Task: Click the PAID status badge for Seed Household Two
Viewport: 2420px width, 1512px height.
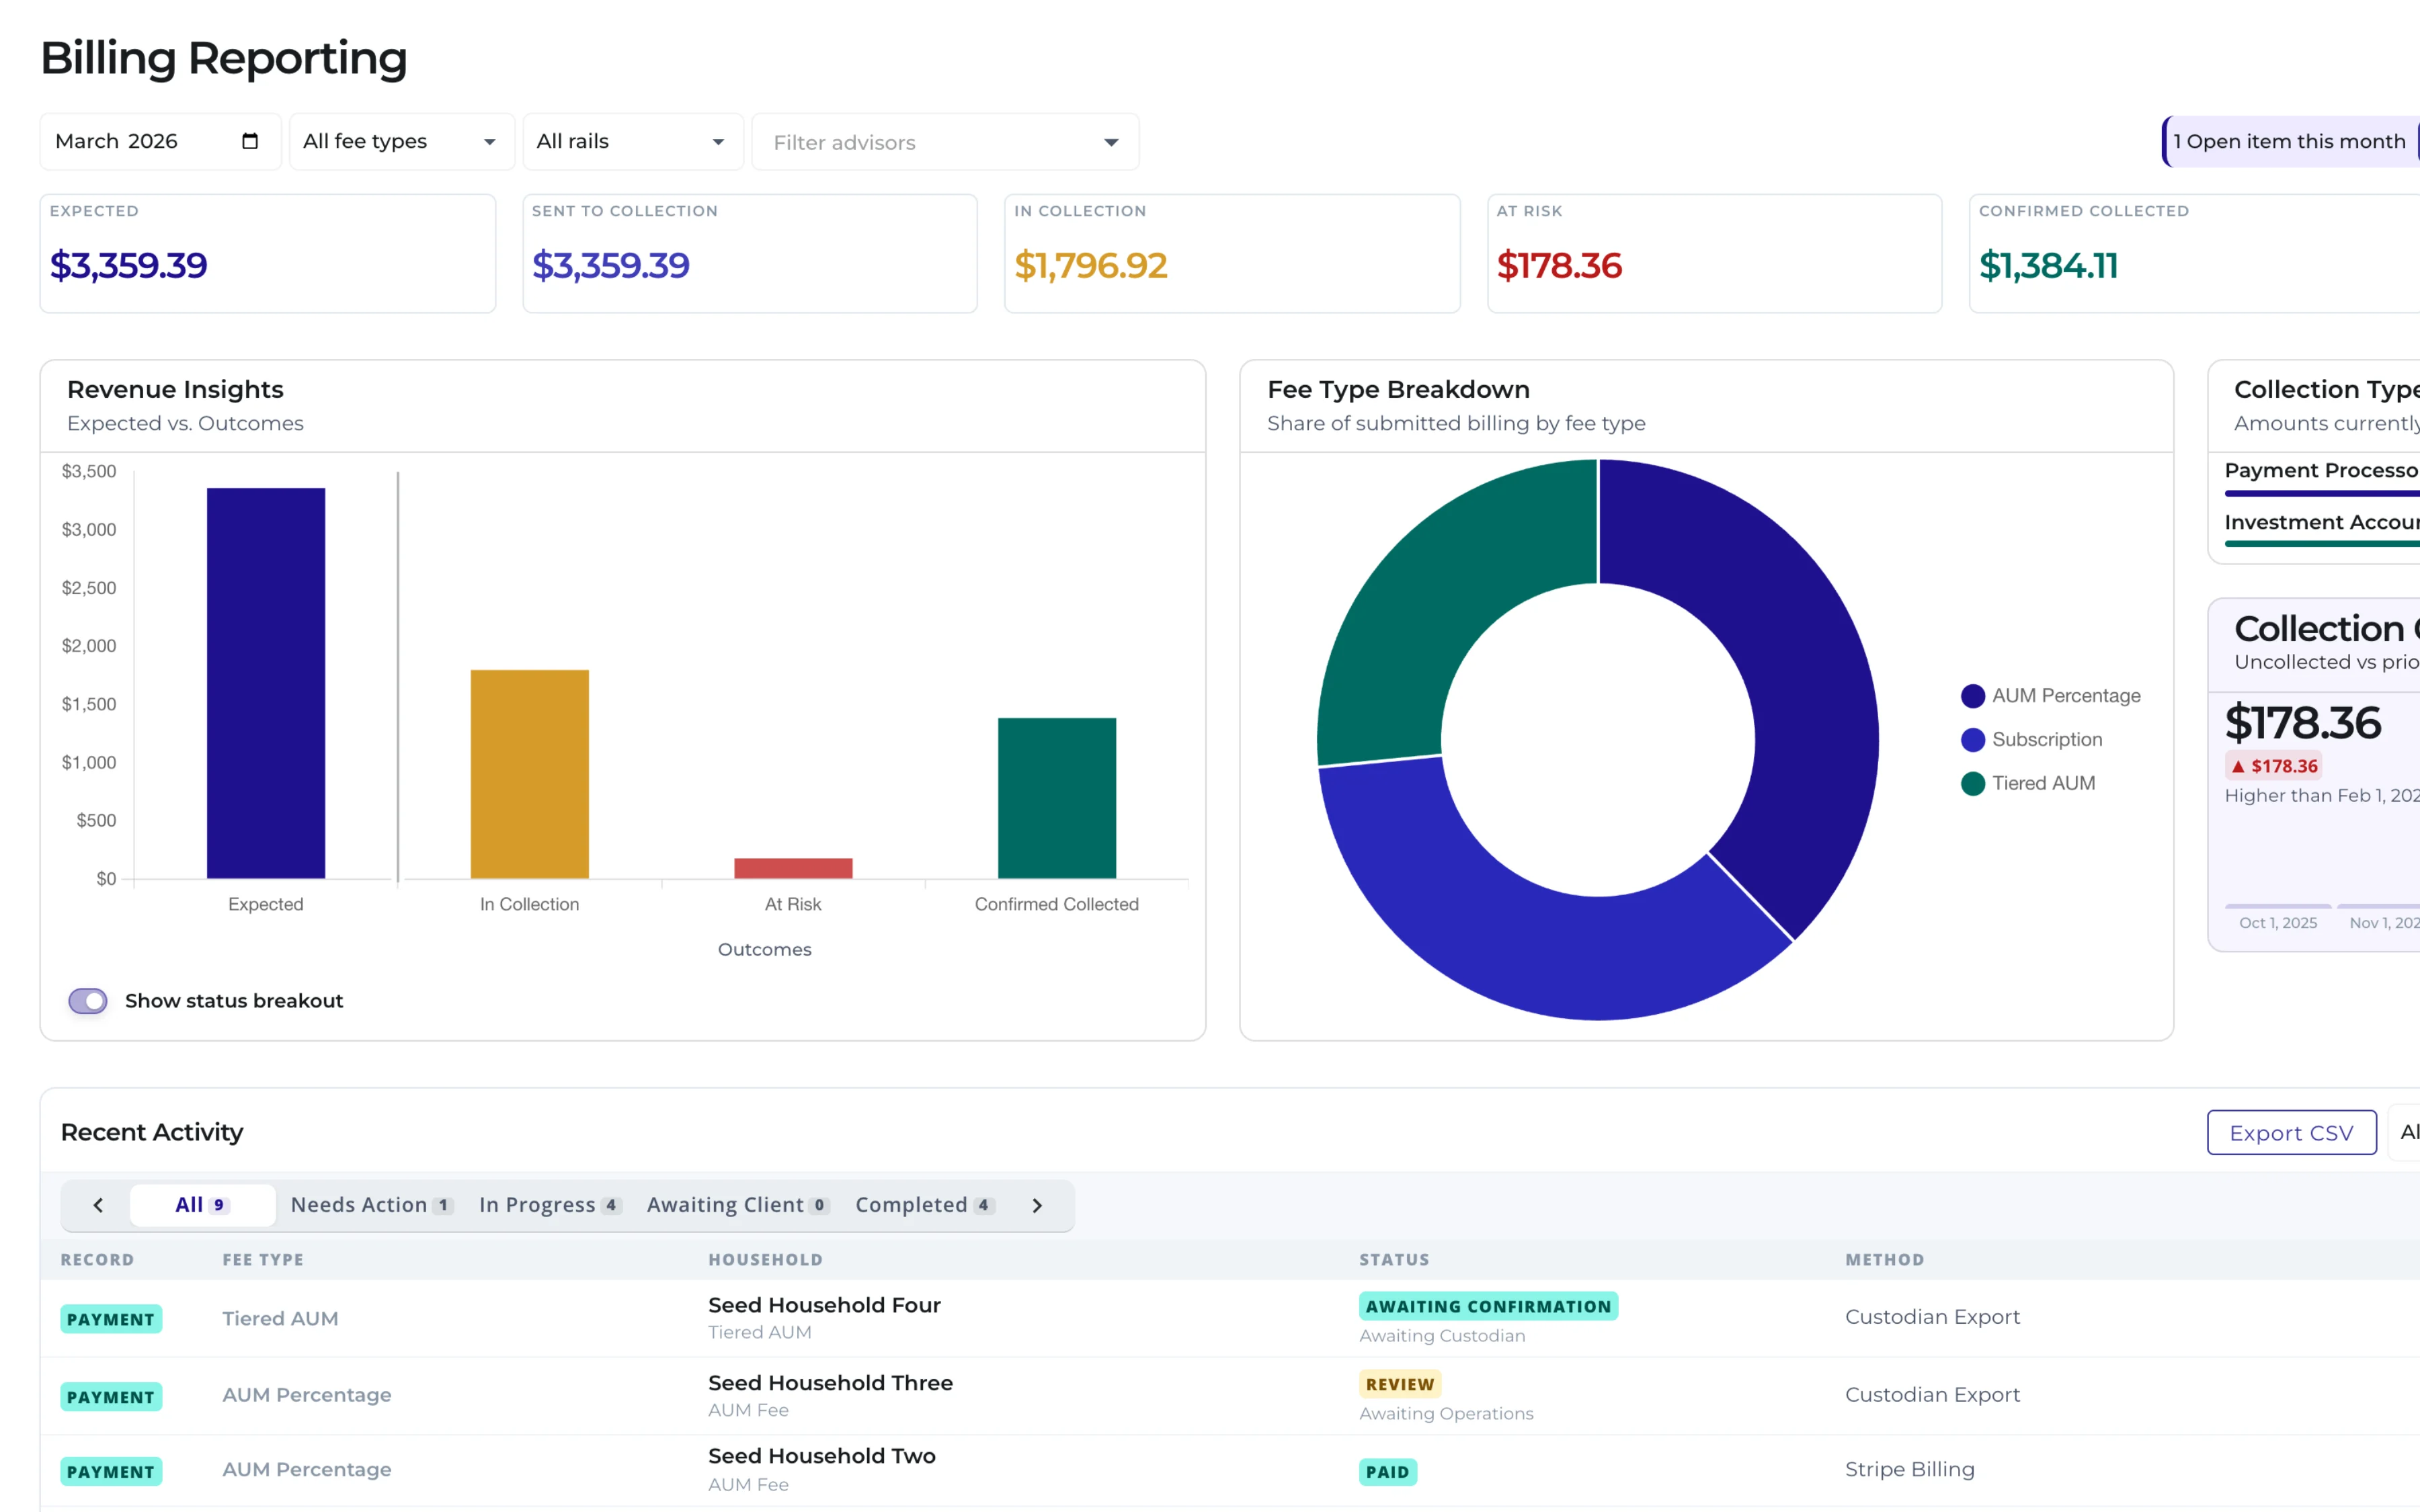Action: pyautogui.click(x=1388, y=1471)
